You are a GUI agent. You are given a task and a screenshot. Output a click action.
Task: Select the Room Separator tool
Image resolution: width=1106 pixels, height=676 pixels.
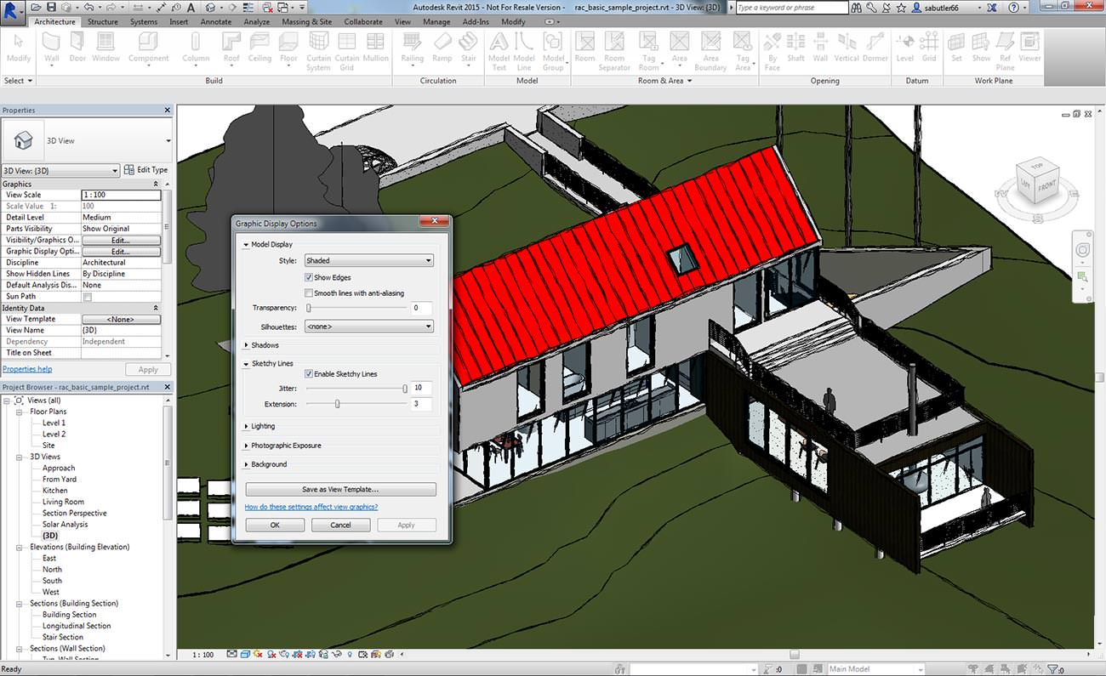pyautogui.click(x=613, y=52)
